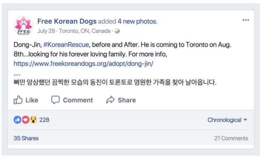View the 228 reactions count
This screenshot has width=263, height=158.
click(44, 120)
